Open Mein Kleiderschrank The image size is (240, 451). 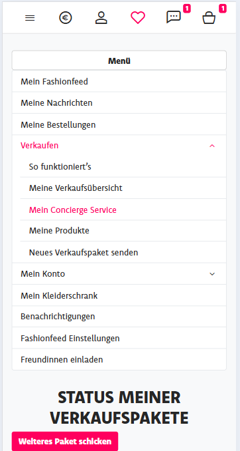[119, 295]
